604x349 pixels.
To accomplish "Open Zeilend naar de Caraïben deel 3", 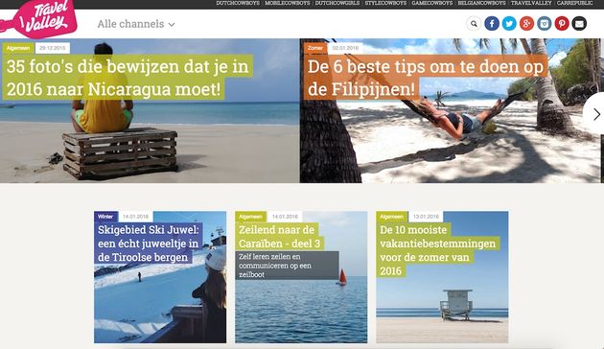I will (x=279, y=237).
